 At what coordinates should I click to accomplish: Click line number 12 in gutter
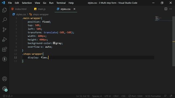pyautogui.click(x=16, y=57)
